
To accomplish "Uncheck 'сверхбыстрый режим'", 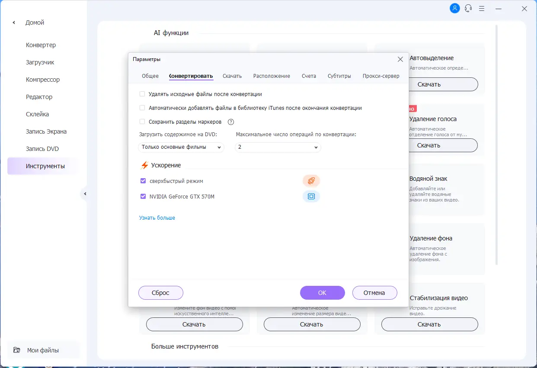I will [143, 180].
